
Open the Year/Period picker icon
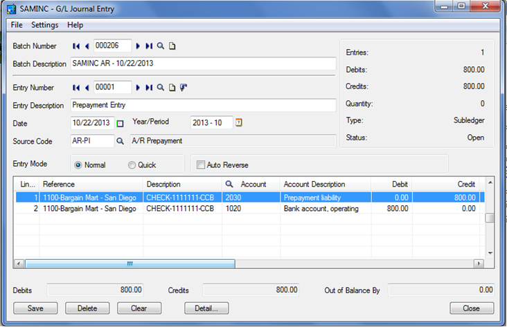click(239, 122)
